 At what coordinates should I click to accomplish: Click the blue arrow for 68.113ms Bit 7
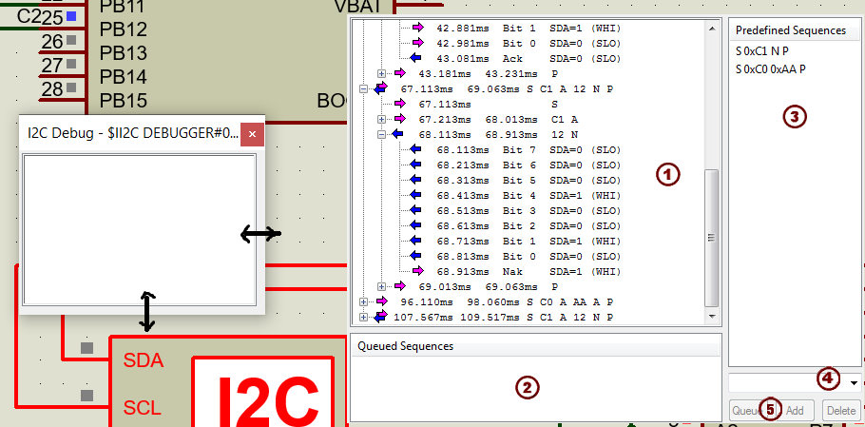(416, 149)
